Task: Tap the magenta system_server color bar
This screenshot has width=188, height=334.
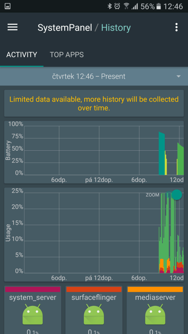Action: point(33,289)
